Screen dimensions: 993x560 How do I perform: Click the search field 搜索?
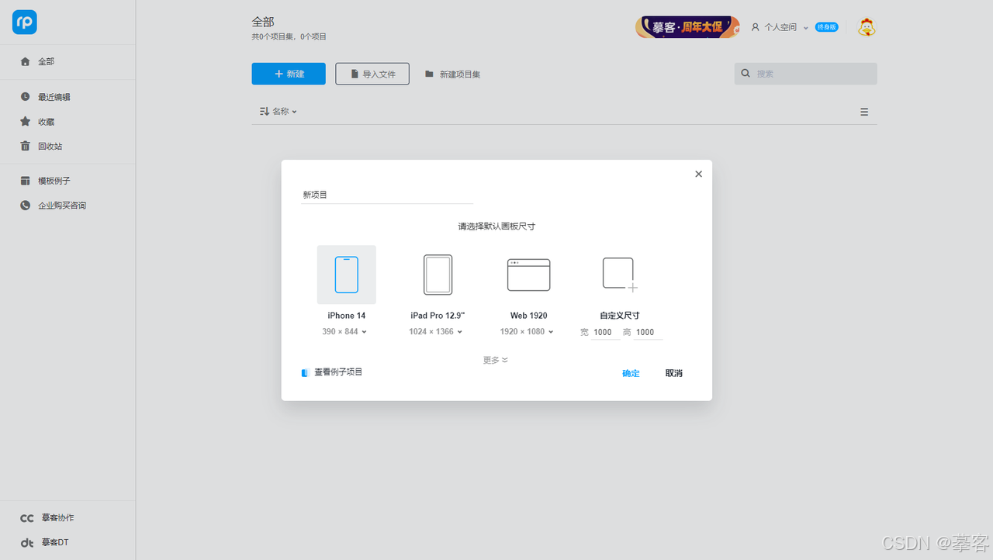(805, 74)
